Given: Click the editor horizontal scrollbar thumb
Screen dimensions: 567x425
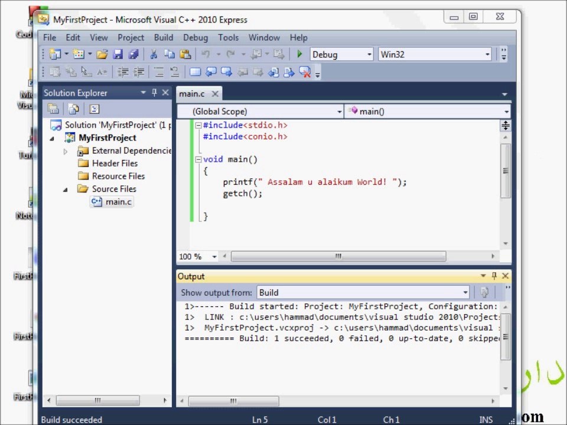Looking at the screenshot, I should (338, 256).
